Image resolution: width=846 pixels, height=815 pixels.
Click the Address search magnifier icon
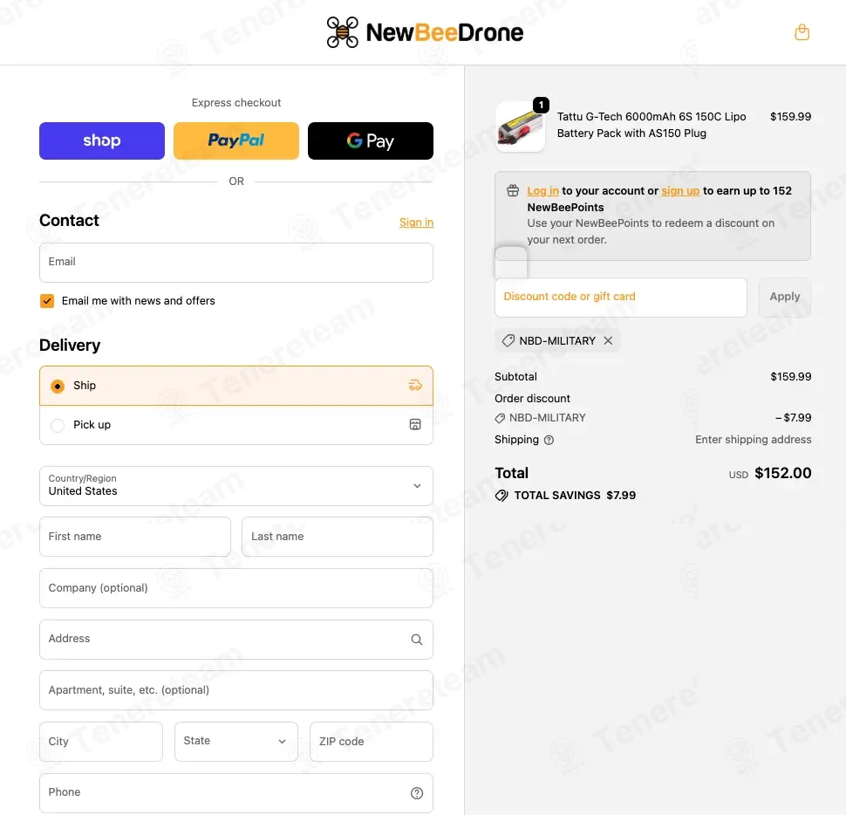coord(416,640)
